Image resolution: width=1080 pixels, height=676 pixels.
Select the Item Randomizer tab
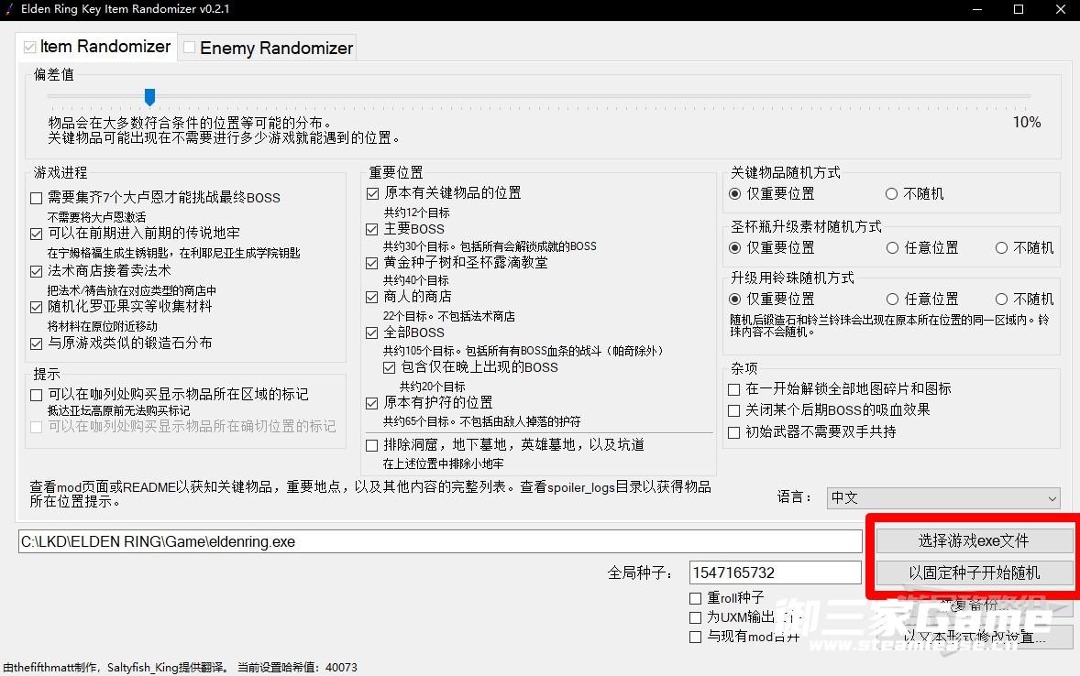[96, 47]
